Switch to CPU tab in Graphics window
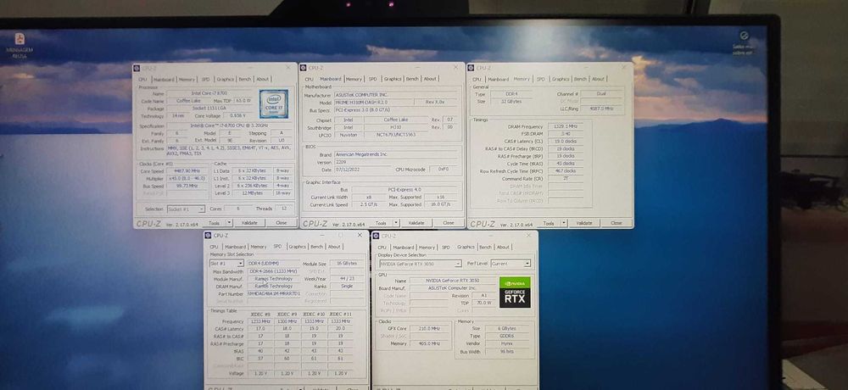This screenshot has width=848, height=390. pyautogui.click(x=382, y=248)
